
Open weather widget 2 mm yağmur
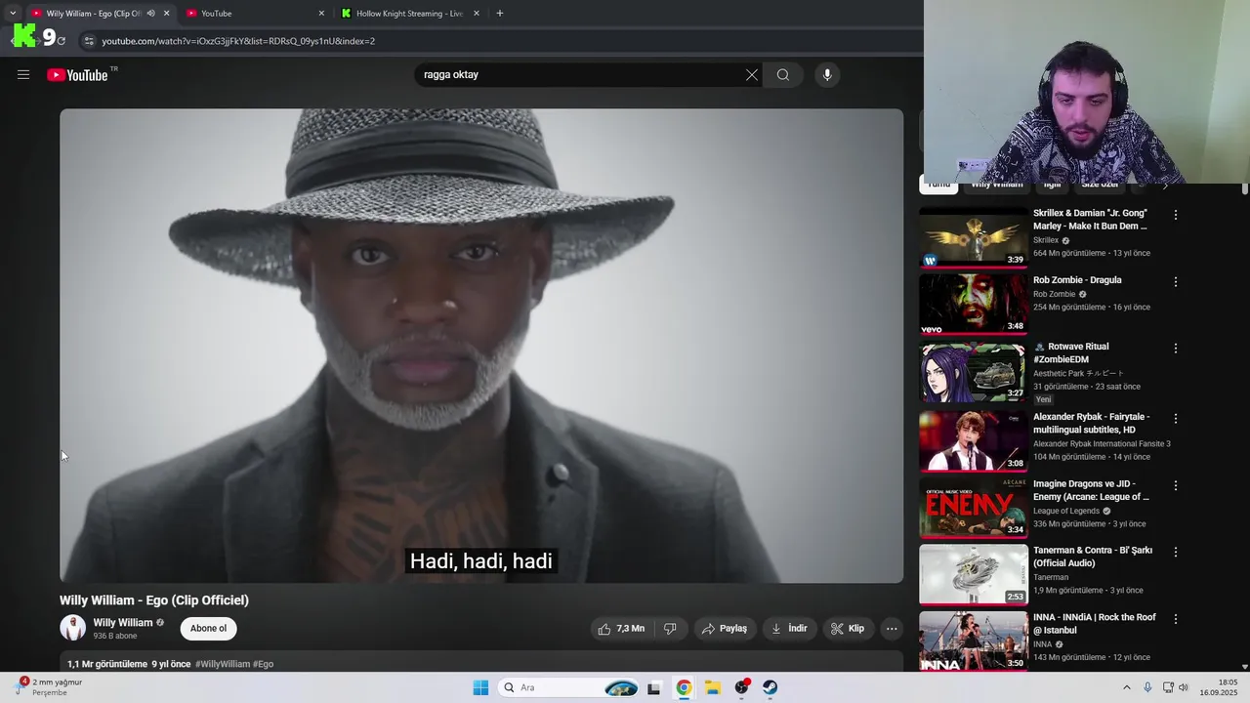(49, 687)
